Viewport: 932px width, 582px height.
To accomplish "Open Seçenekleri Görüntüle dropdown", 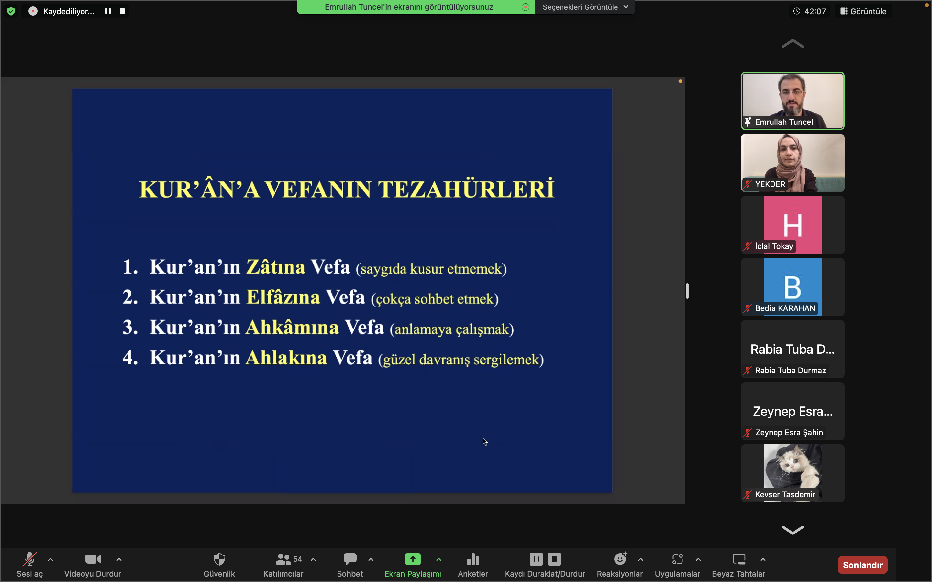I will tap(585, 7).
